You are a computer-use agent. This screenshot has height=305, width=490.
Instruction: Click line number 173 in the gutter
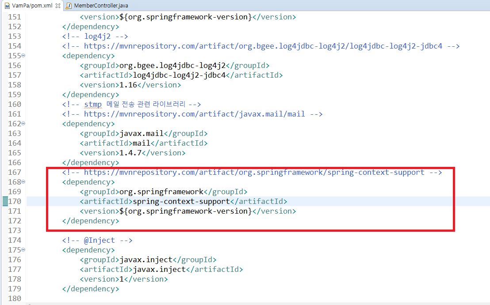point(15,230)
